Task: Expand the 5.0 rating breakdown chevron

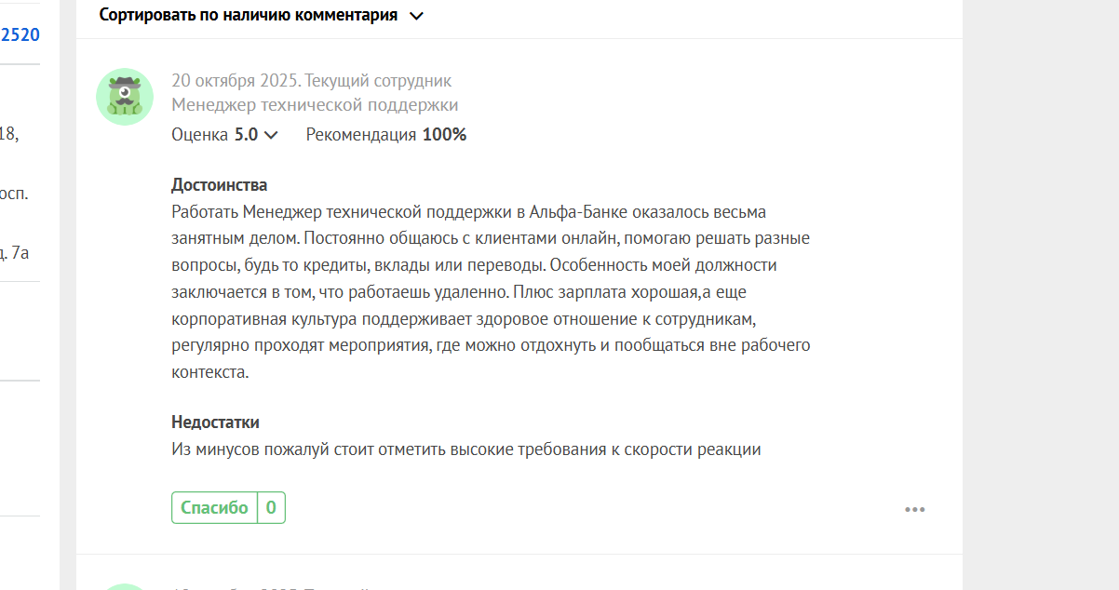Action: tap(271, 135)
